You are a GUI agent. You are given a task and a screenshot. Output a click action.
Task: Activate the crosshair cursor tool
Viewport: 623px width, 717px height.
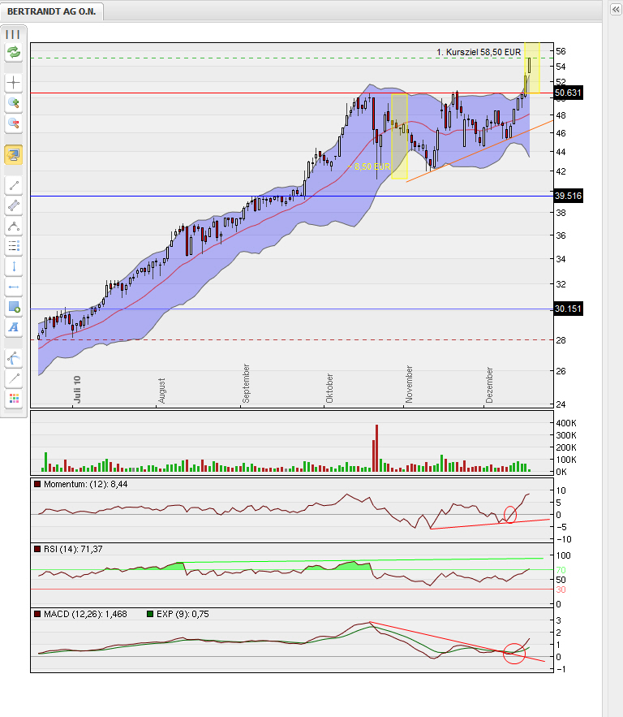click(14, 82)
